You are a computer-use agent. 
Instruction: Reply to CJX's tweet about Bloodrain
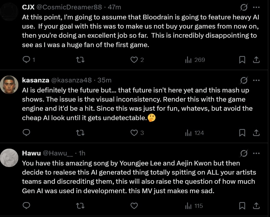(29, 60)
